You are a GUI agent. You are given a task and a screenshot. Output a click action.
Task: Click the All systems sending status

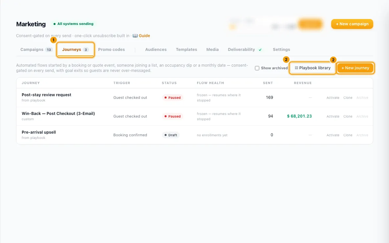(x=74, y=24)
